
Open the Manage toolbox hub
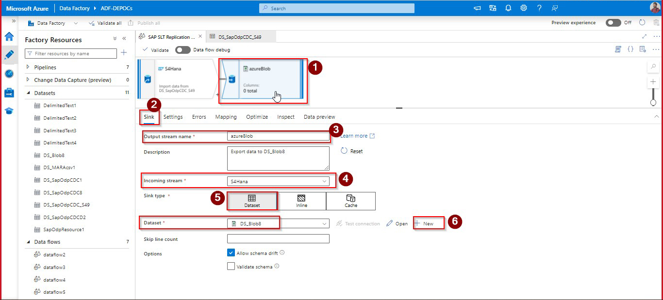tap(9, 92)
